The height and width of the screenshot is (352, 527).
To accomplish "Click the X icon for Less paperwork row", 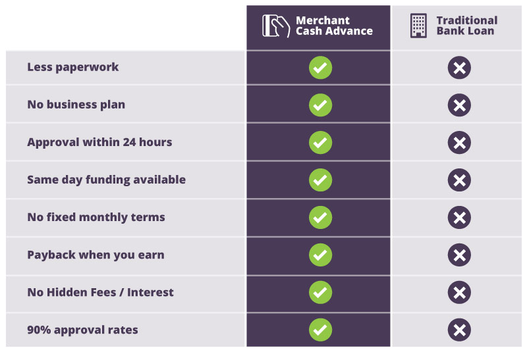I will (459, 68).
